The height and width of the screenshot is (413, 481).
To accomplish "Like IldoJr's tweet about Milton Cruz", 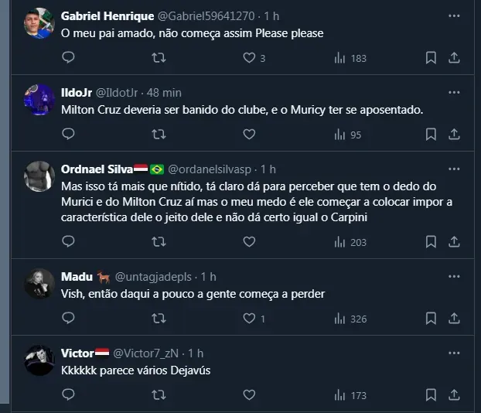I will pos(249,135).
